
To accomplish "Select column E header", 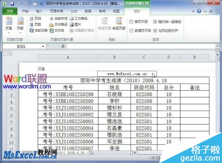I will pyautogui.click(x=194, y=57).
